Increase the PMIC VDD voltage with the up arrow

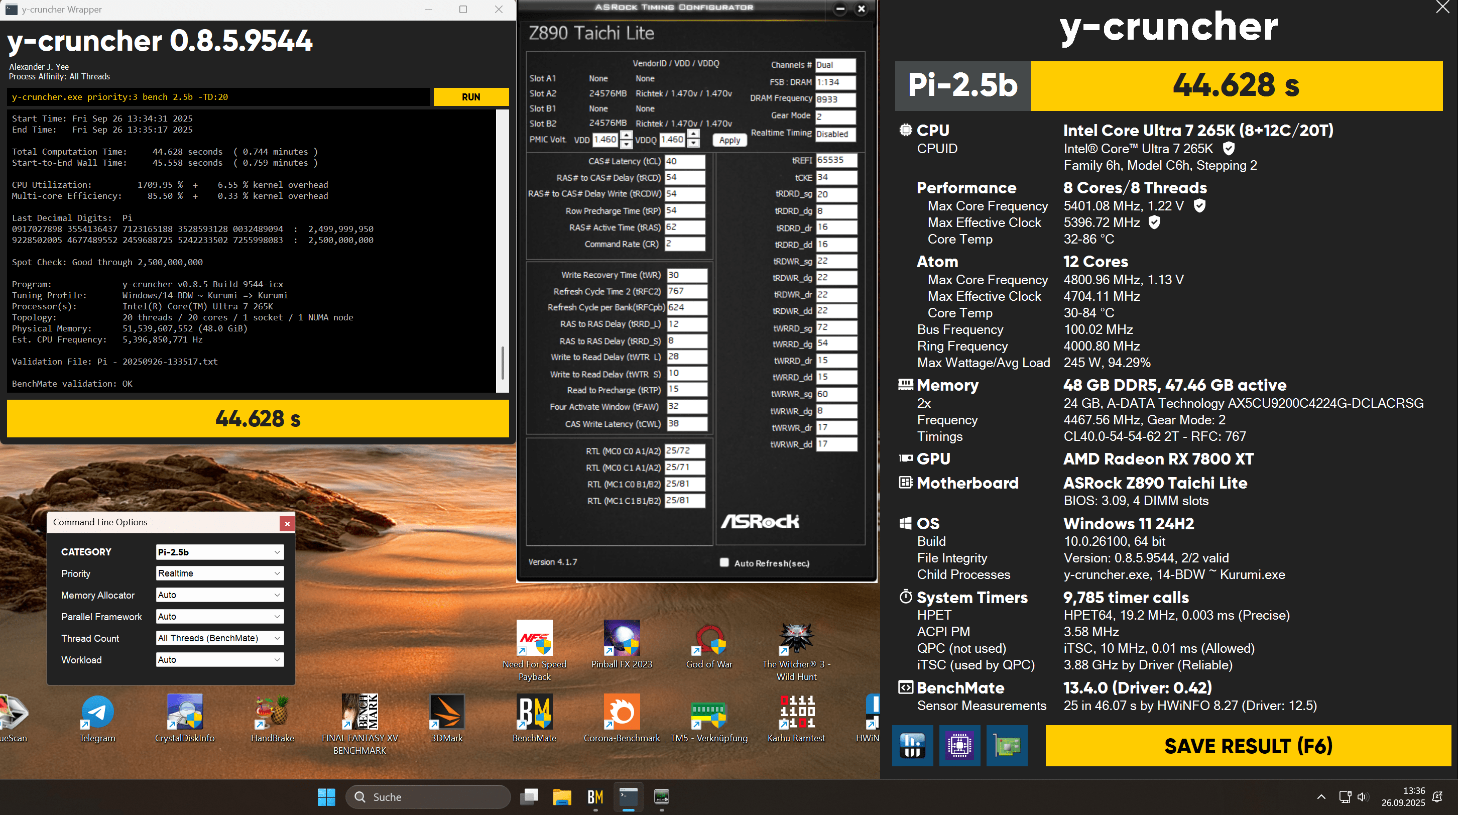pyautogui.click(x=626, y=135)
